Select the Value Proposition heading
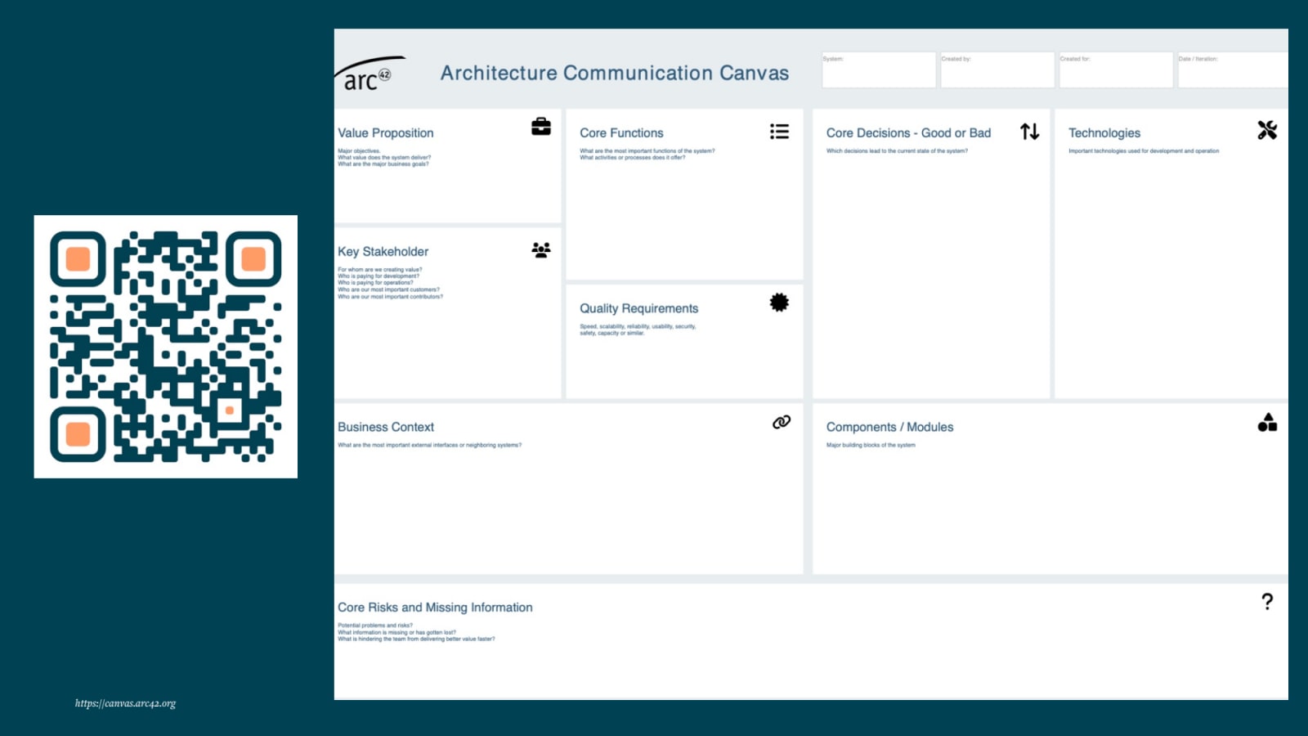This screenshot has height=736, width=1308. tap(386, 132)
